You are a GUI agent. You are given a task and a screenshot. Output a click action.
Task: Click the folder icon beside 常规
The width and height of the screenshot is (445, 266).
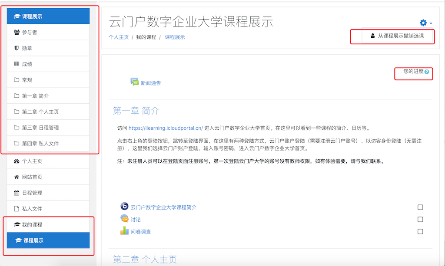coord(17,80)
